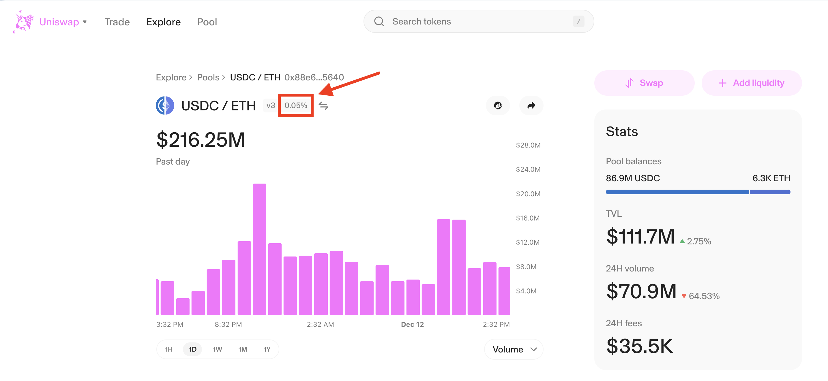The width and height of the screenshot is (828, 381).
Task: Click the Uniswap unicorn logo
Action: tap(23, 22)
